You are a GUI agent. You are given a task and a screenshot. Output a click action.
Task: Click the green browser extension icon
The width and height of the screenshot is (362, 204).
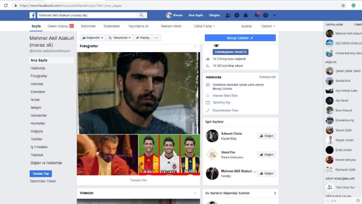353,5
